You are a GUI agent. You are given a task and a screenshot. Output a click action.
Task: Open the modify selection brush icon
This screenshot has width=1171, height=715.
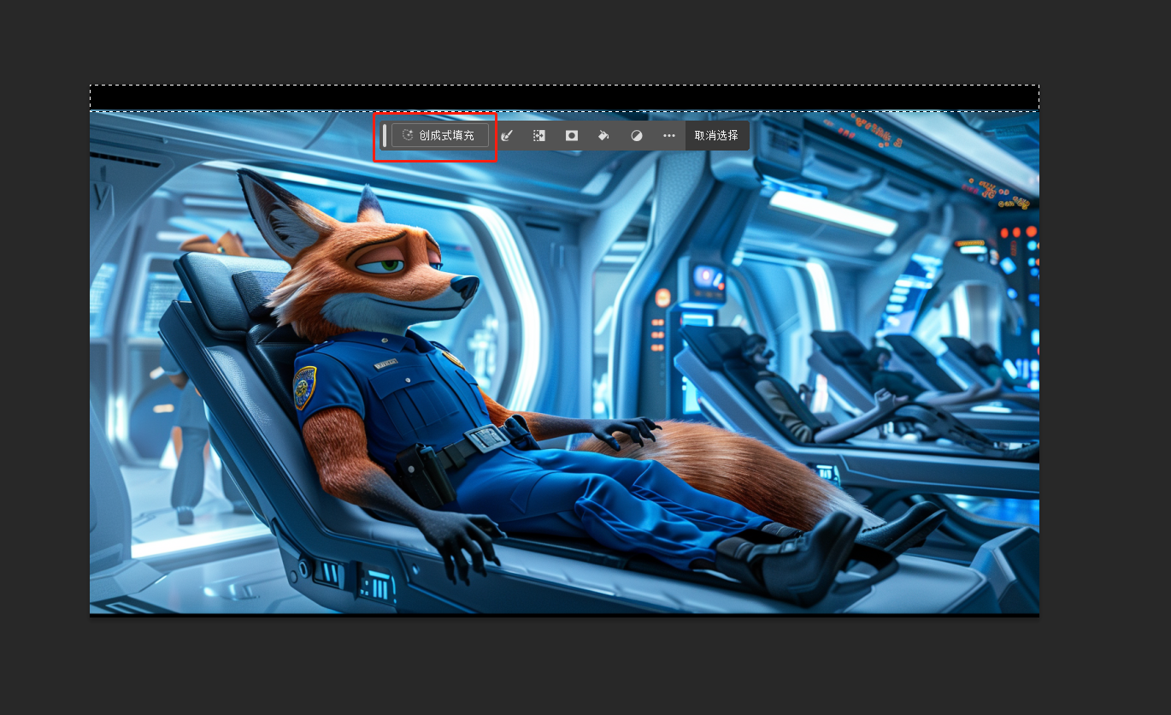point(507,135)
